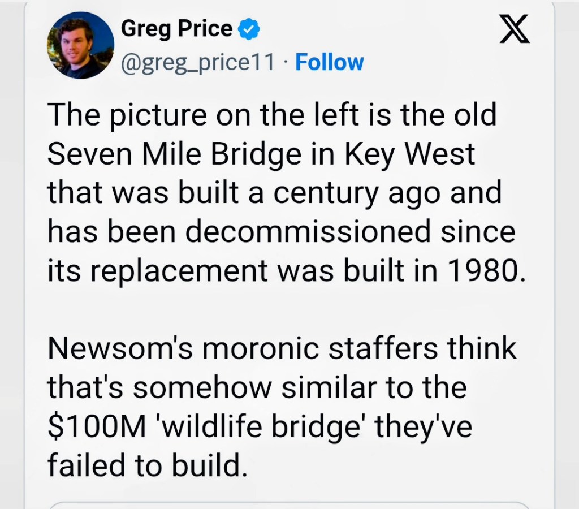
Task: Open the X logo icon
Action: coord(515,31)
